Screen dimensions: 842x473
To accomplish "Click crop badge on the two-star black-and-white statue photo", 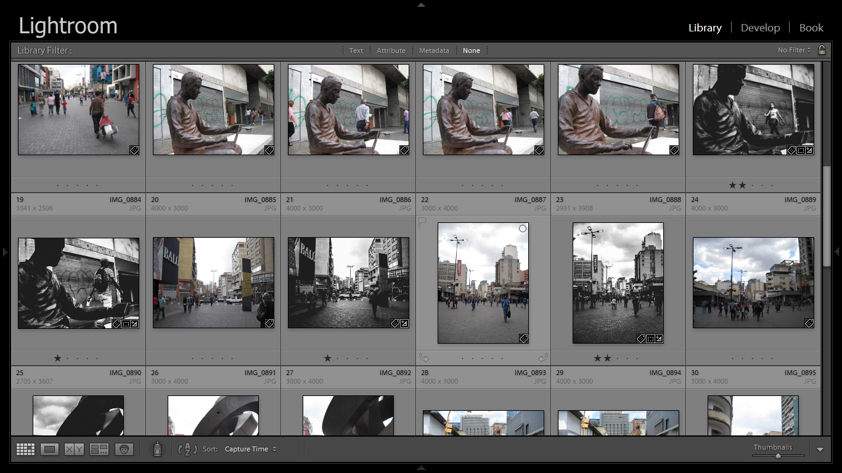I will pyautogui.click(x=801, y=150).
